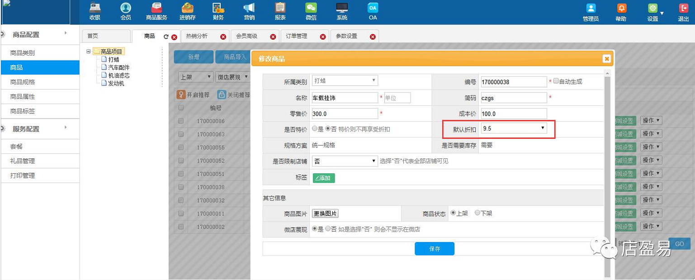695x280 pixels.
Task: Click the blue 保存 save button
Action: [x=434, y=249]
